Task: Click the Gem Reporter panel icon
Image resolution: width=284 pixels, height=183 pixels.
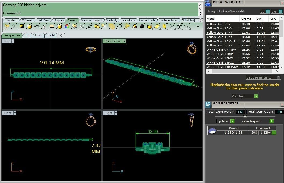Action: coord(208,105)
